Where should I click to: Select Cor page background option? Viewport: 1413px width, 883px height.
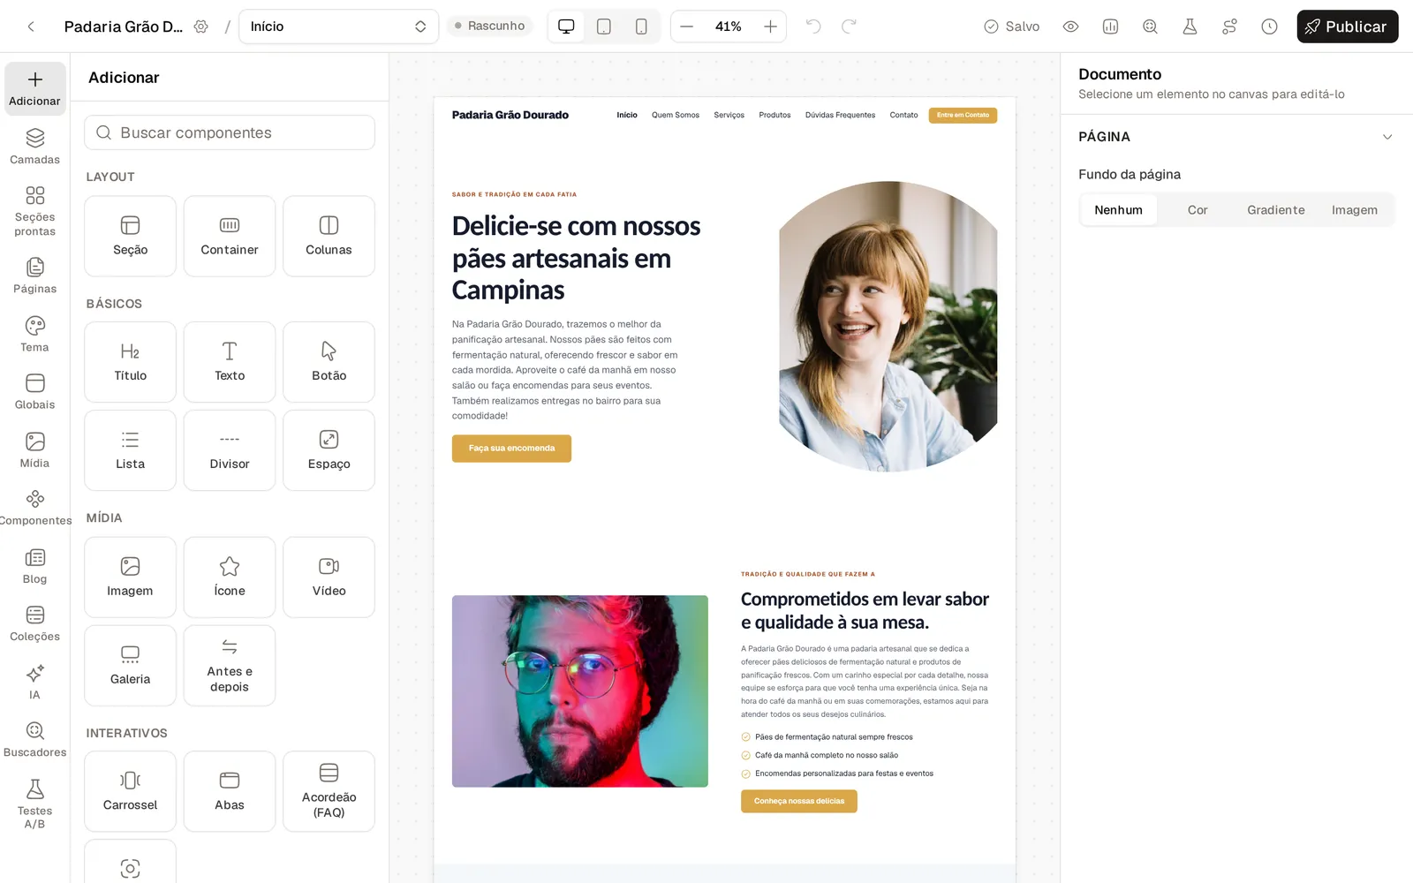click(x=1198, y=210)
